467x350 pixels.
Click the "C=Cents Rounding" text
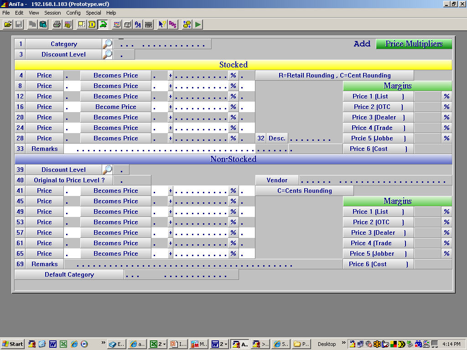304,190
